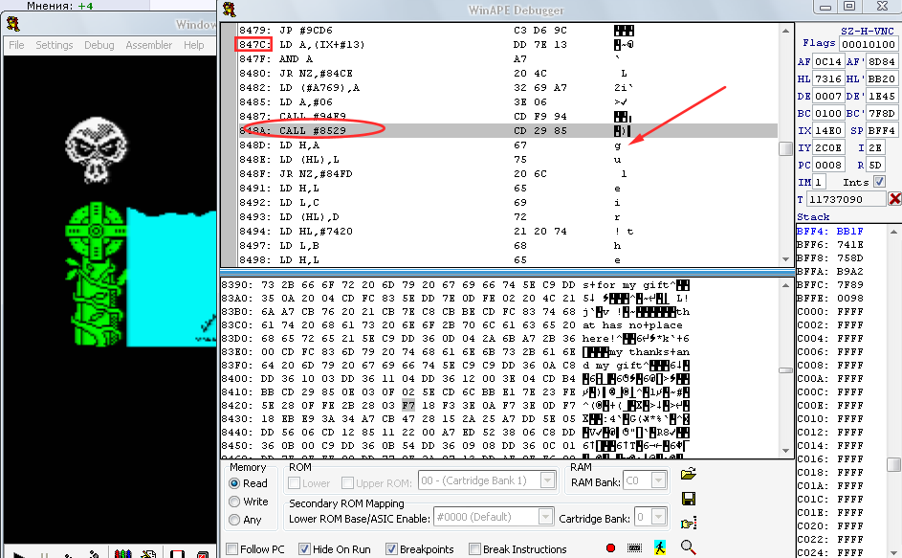Click the T cycle counter field
902x558 pixels.
click(x=846, y=199)
